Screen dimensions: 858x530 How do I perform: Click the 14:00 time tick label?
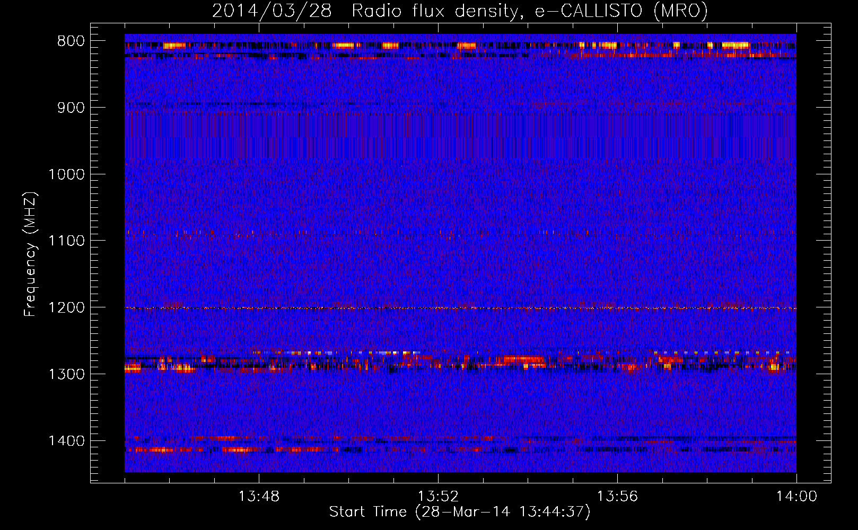(x=796, y=497)
